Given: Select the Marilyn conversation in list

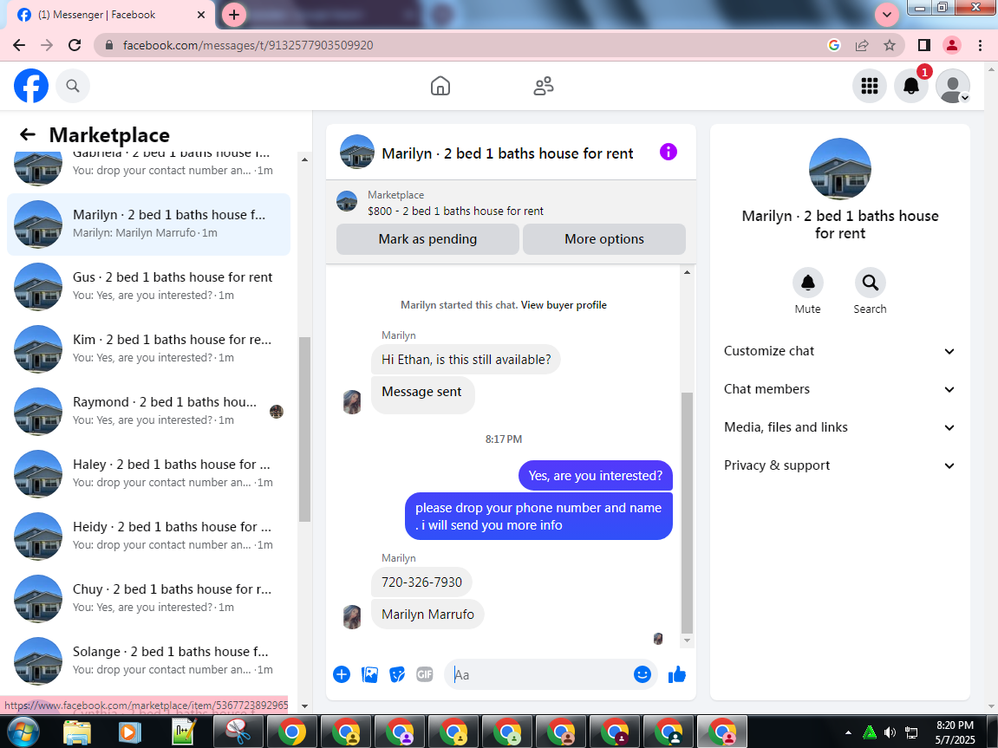Looking at the screenshot, I should click(149, 224).
